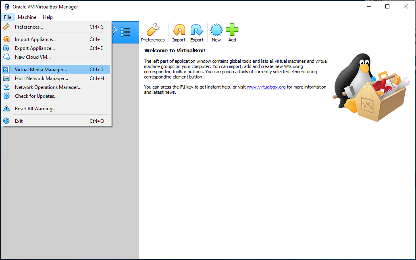Select New Cloud VM... menu entry
Viewport: 416px width, 260px height.
click(56, 57)
